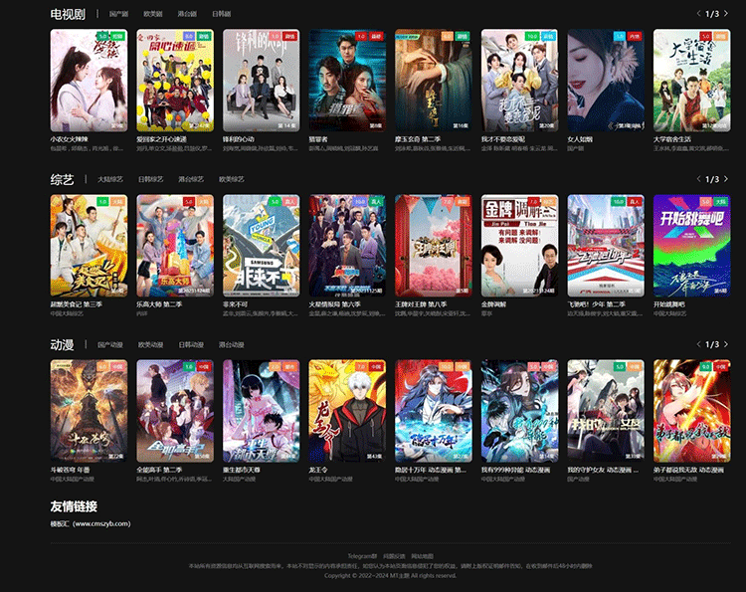The image size is (746, 592).
Task: Go to previous page of 电视剧 carousel
Action: [698, 14]
